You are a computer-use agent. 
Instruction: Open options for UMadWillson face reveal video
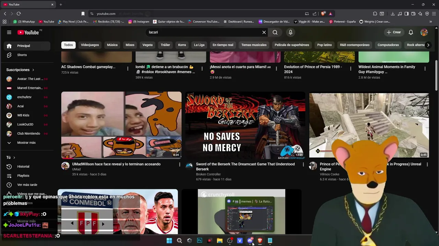coord(179,165)
